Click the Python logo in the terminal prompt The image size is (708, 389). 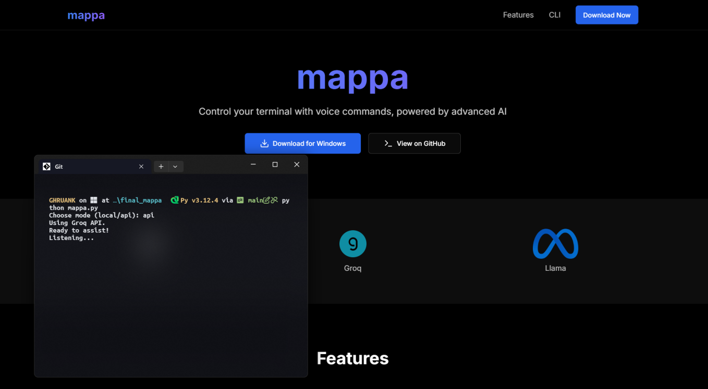click(175, 200)
